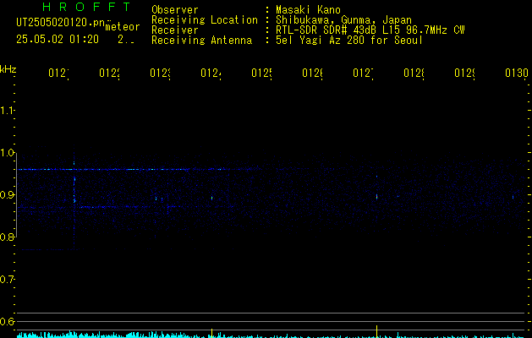Click the Receiver label
Image resolution: width=532 pixels, height=338 pixels.
pyautogui.click(x=175, y=30)
